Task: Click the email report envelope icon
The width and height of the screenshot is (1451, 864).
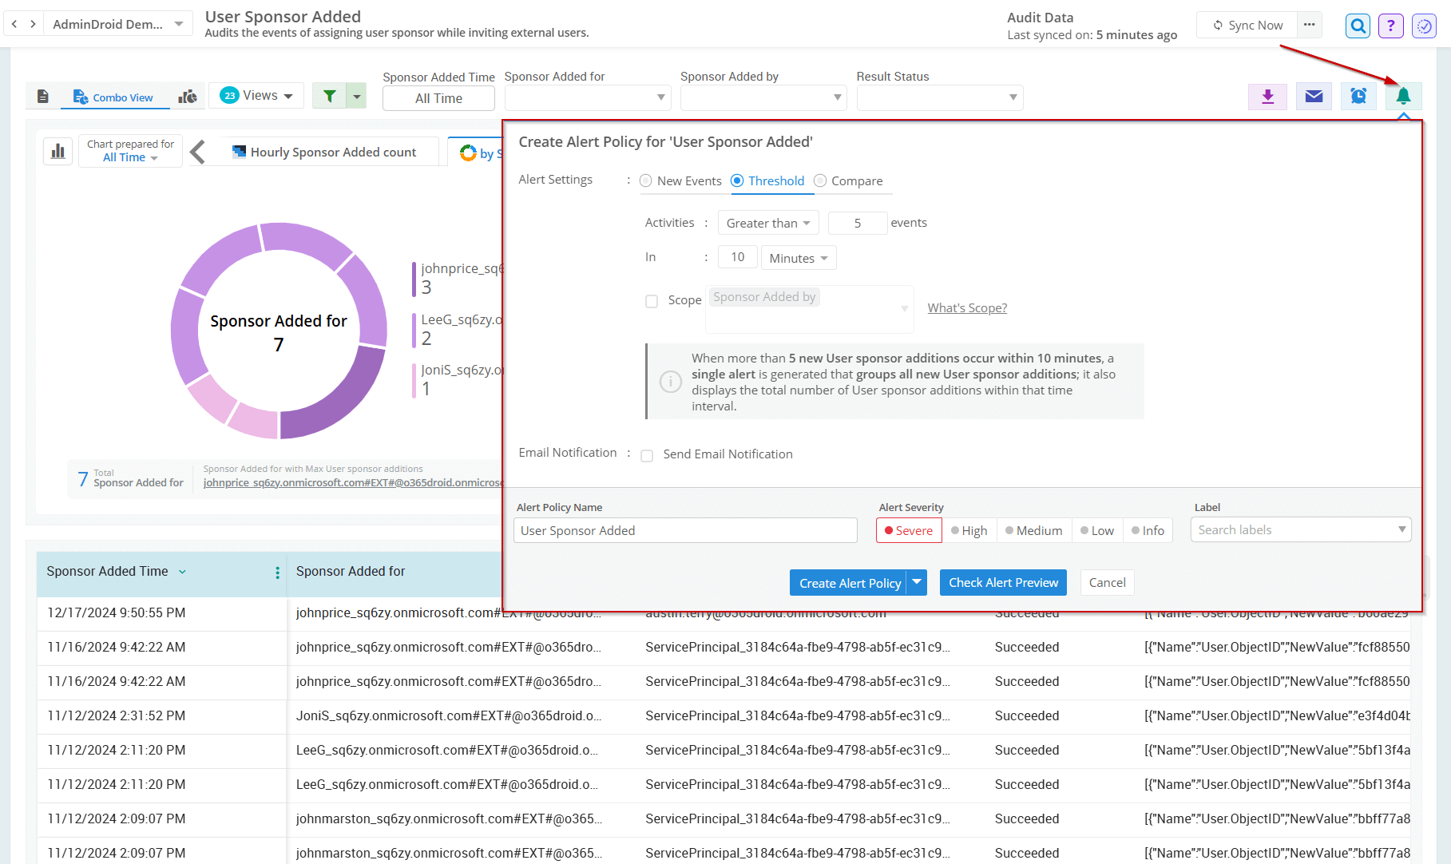Action: [x=1314, y=97]
